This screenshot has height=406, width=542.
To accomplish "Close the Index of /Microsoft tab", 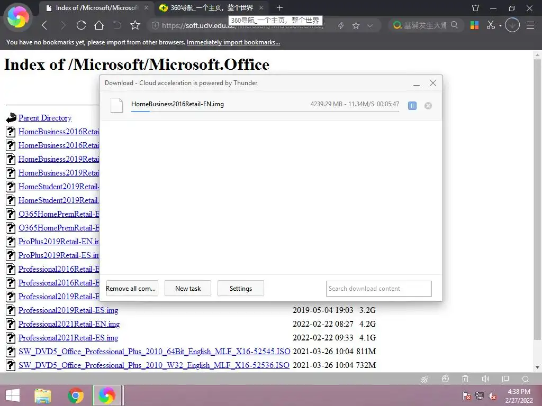I will point(146,7).
